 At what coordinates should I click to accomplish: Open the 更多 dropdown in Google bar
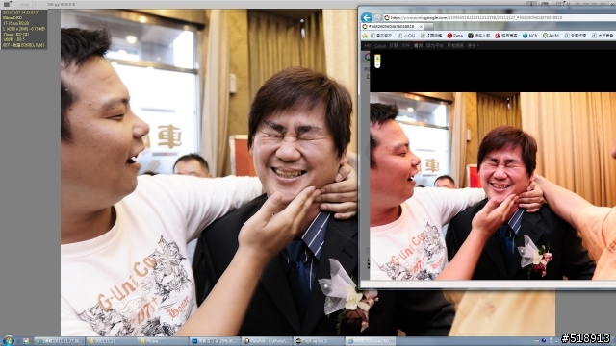click(x=473, y=46)
